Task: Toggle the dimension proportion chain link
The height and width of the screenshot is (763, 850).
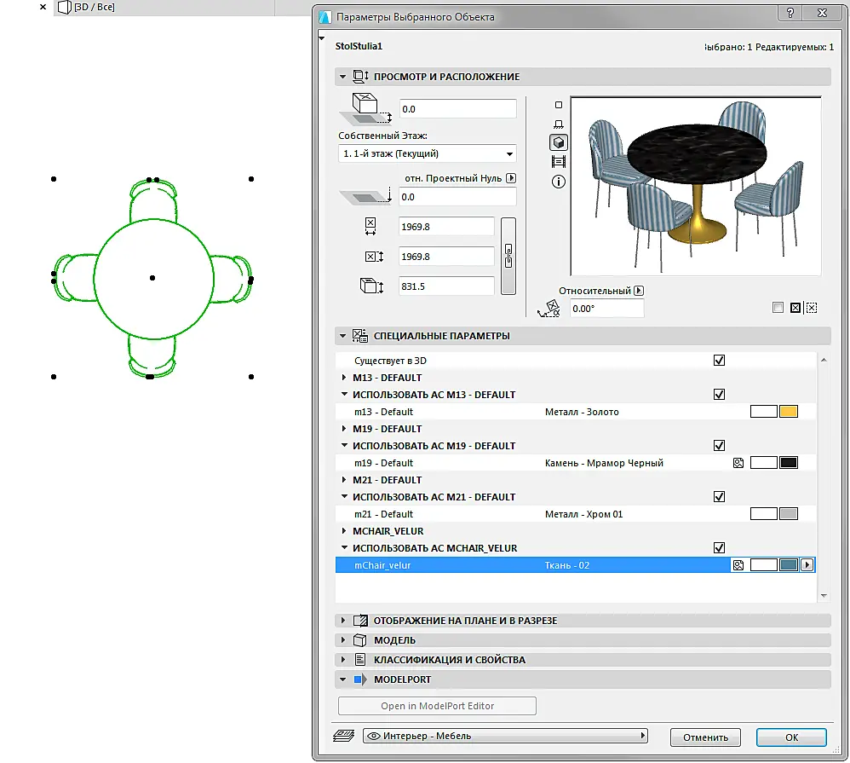Action: pos(508,256)
